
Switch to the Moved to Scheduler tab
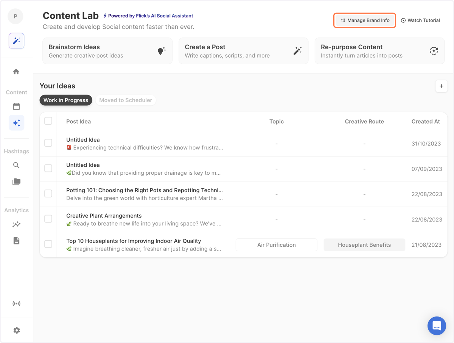click(126, 100)
